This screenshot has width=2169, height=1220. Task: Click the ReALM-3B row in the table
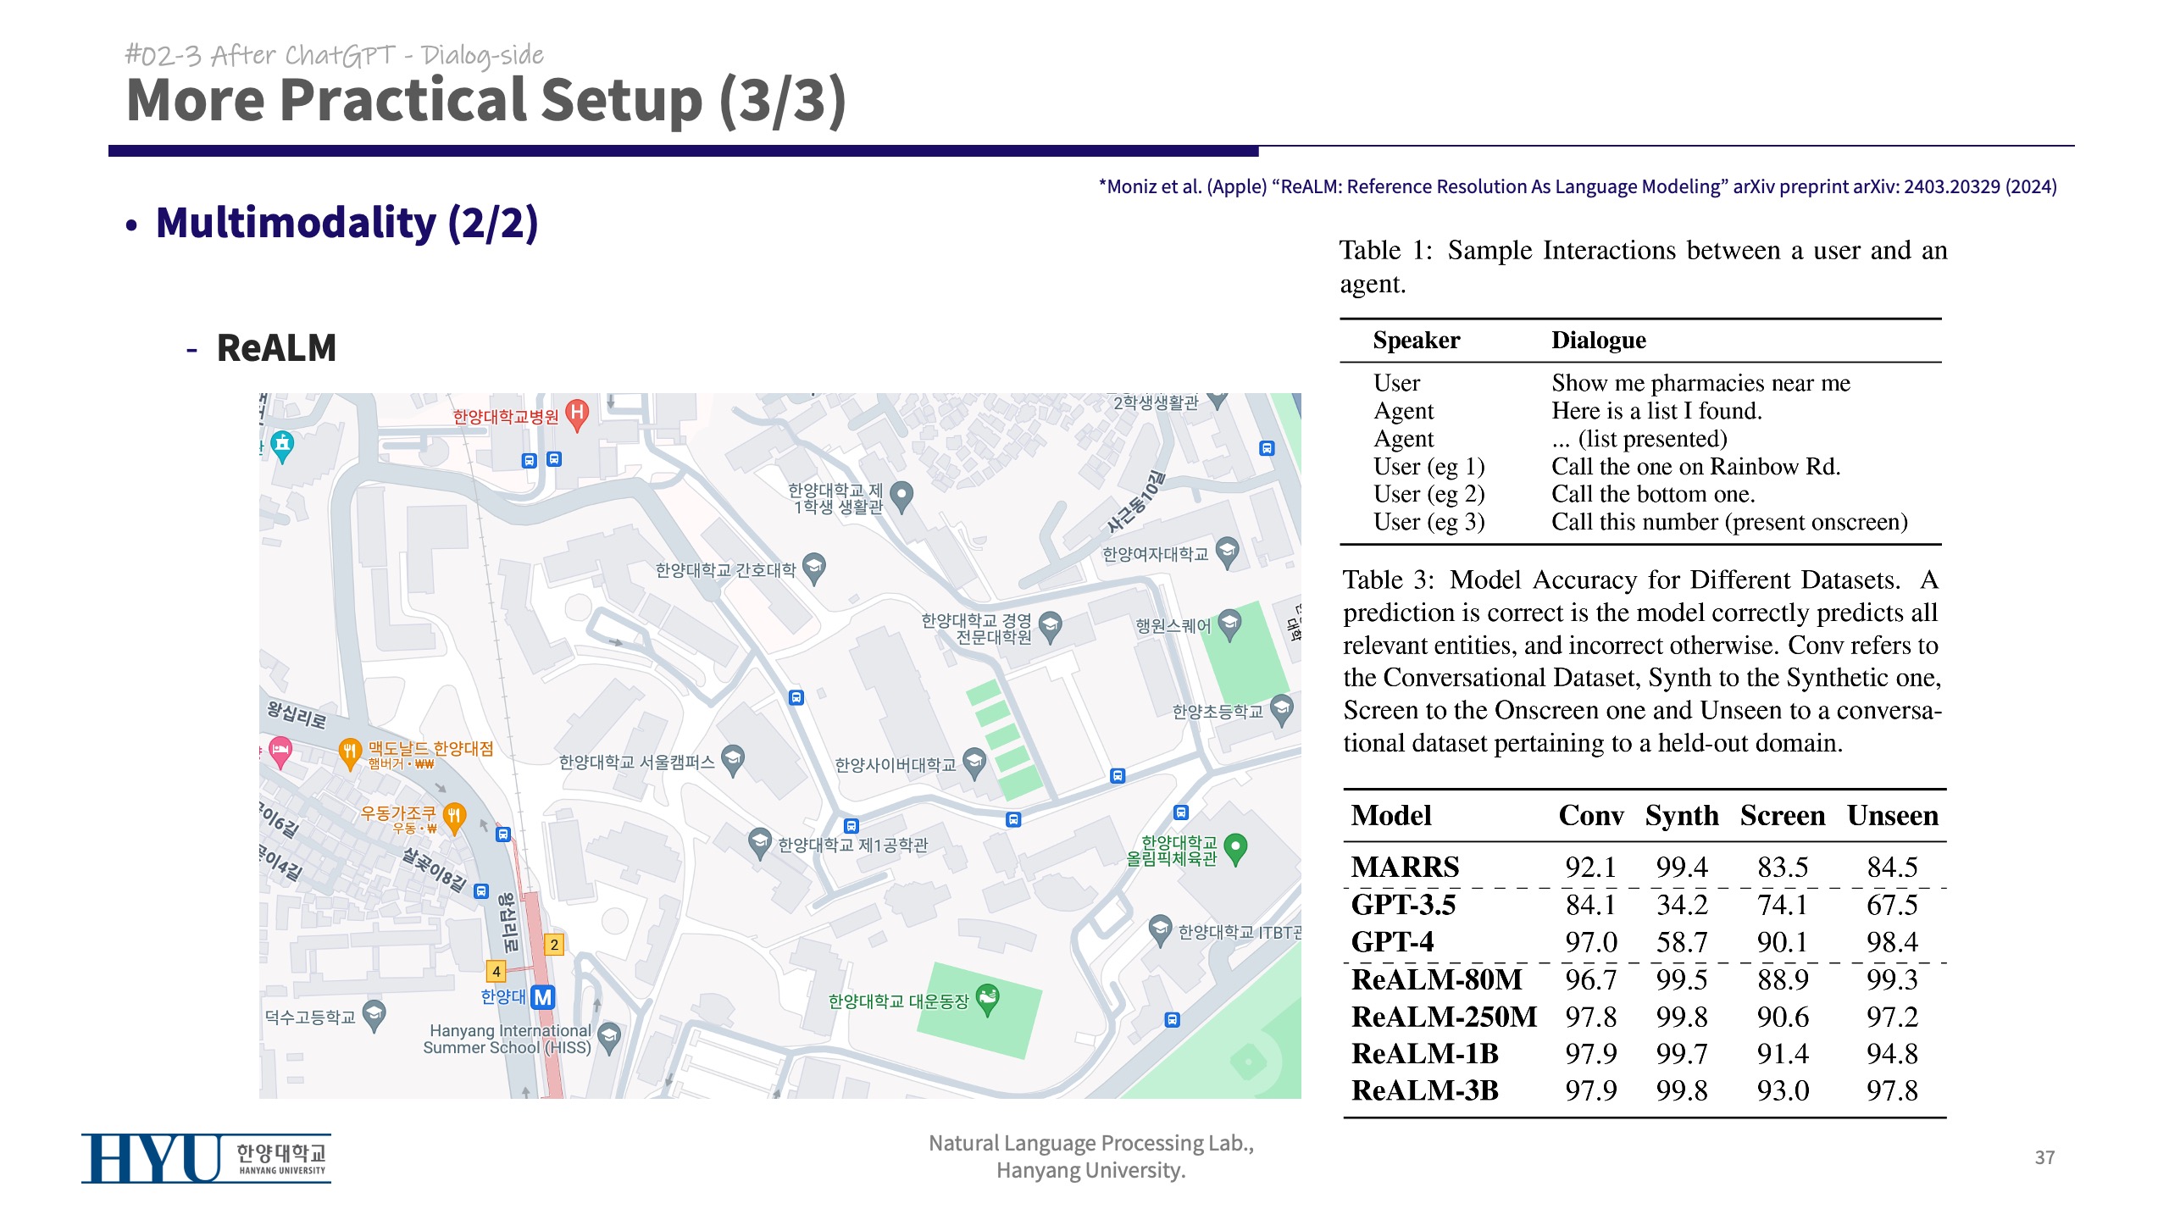tap(1424, 1090)
